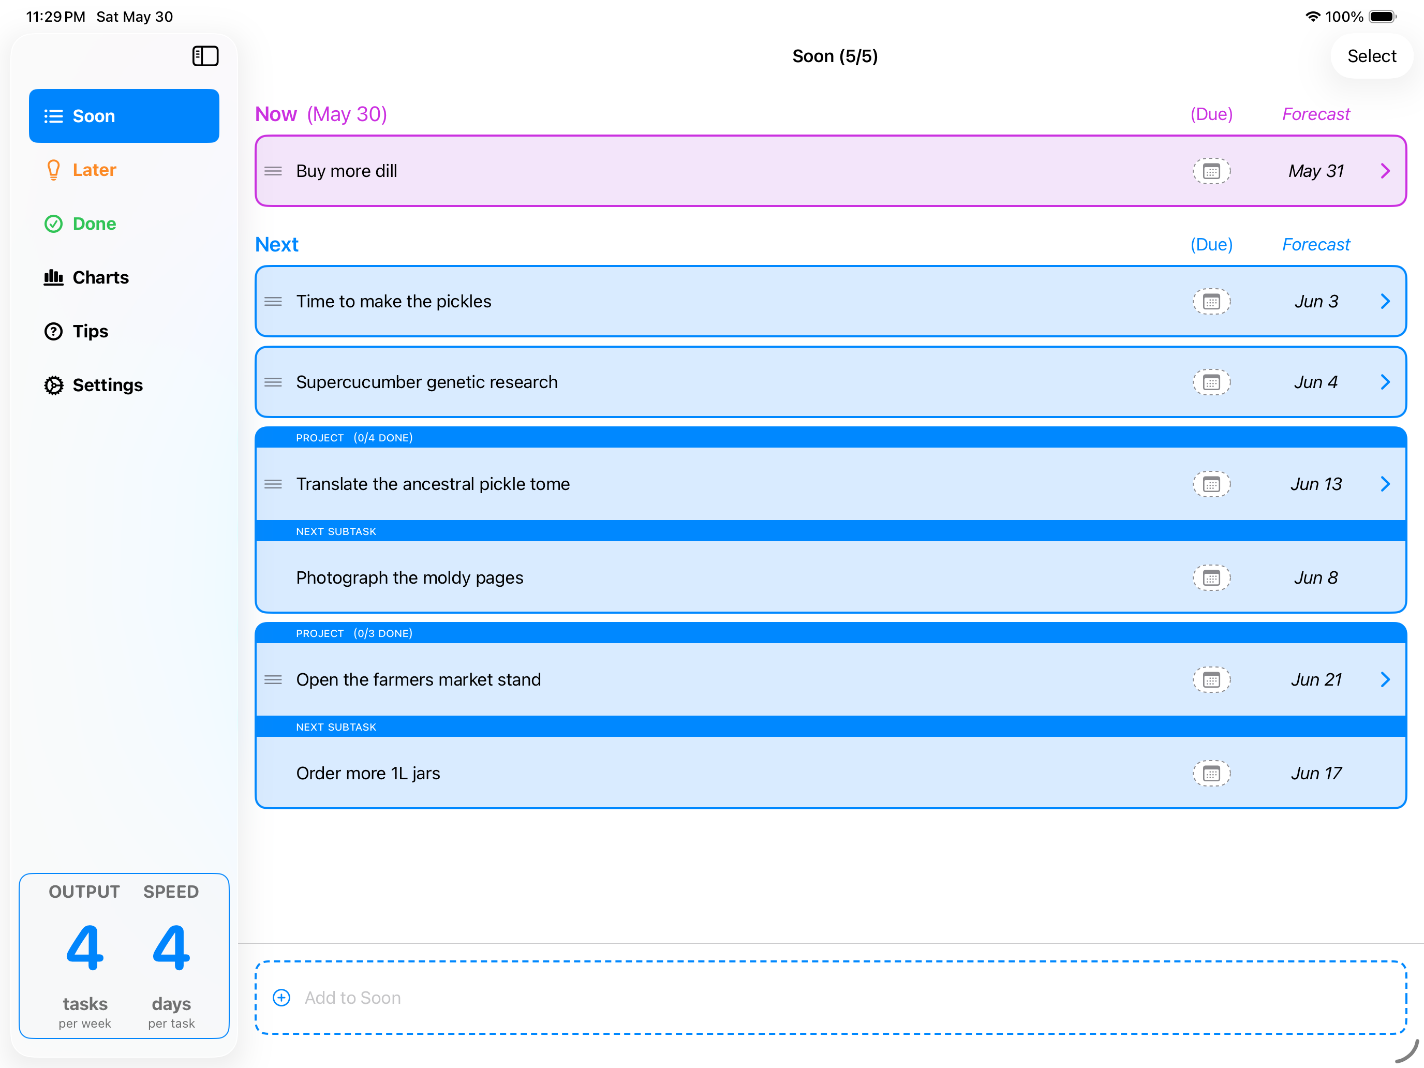Set due date for Supercucumber genetic research

(1211, 382)
